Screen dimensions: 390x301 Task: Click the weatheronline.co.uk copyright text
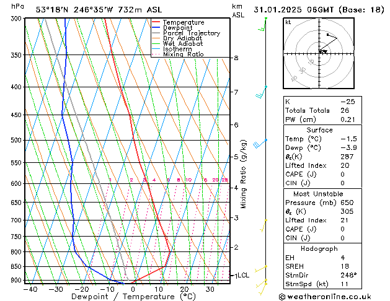click(325, 297)
